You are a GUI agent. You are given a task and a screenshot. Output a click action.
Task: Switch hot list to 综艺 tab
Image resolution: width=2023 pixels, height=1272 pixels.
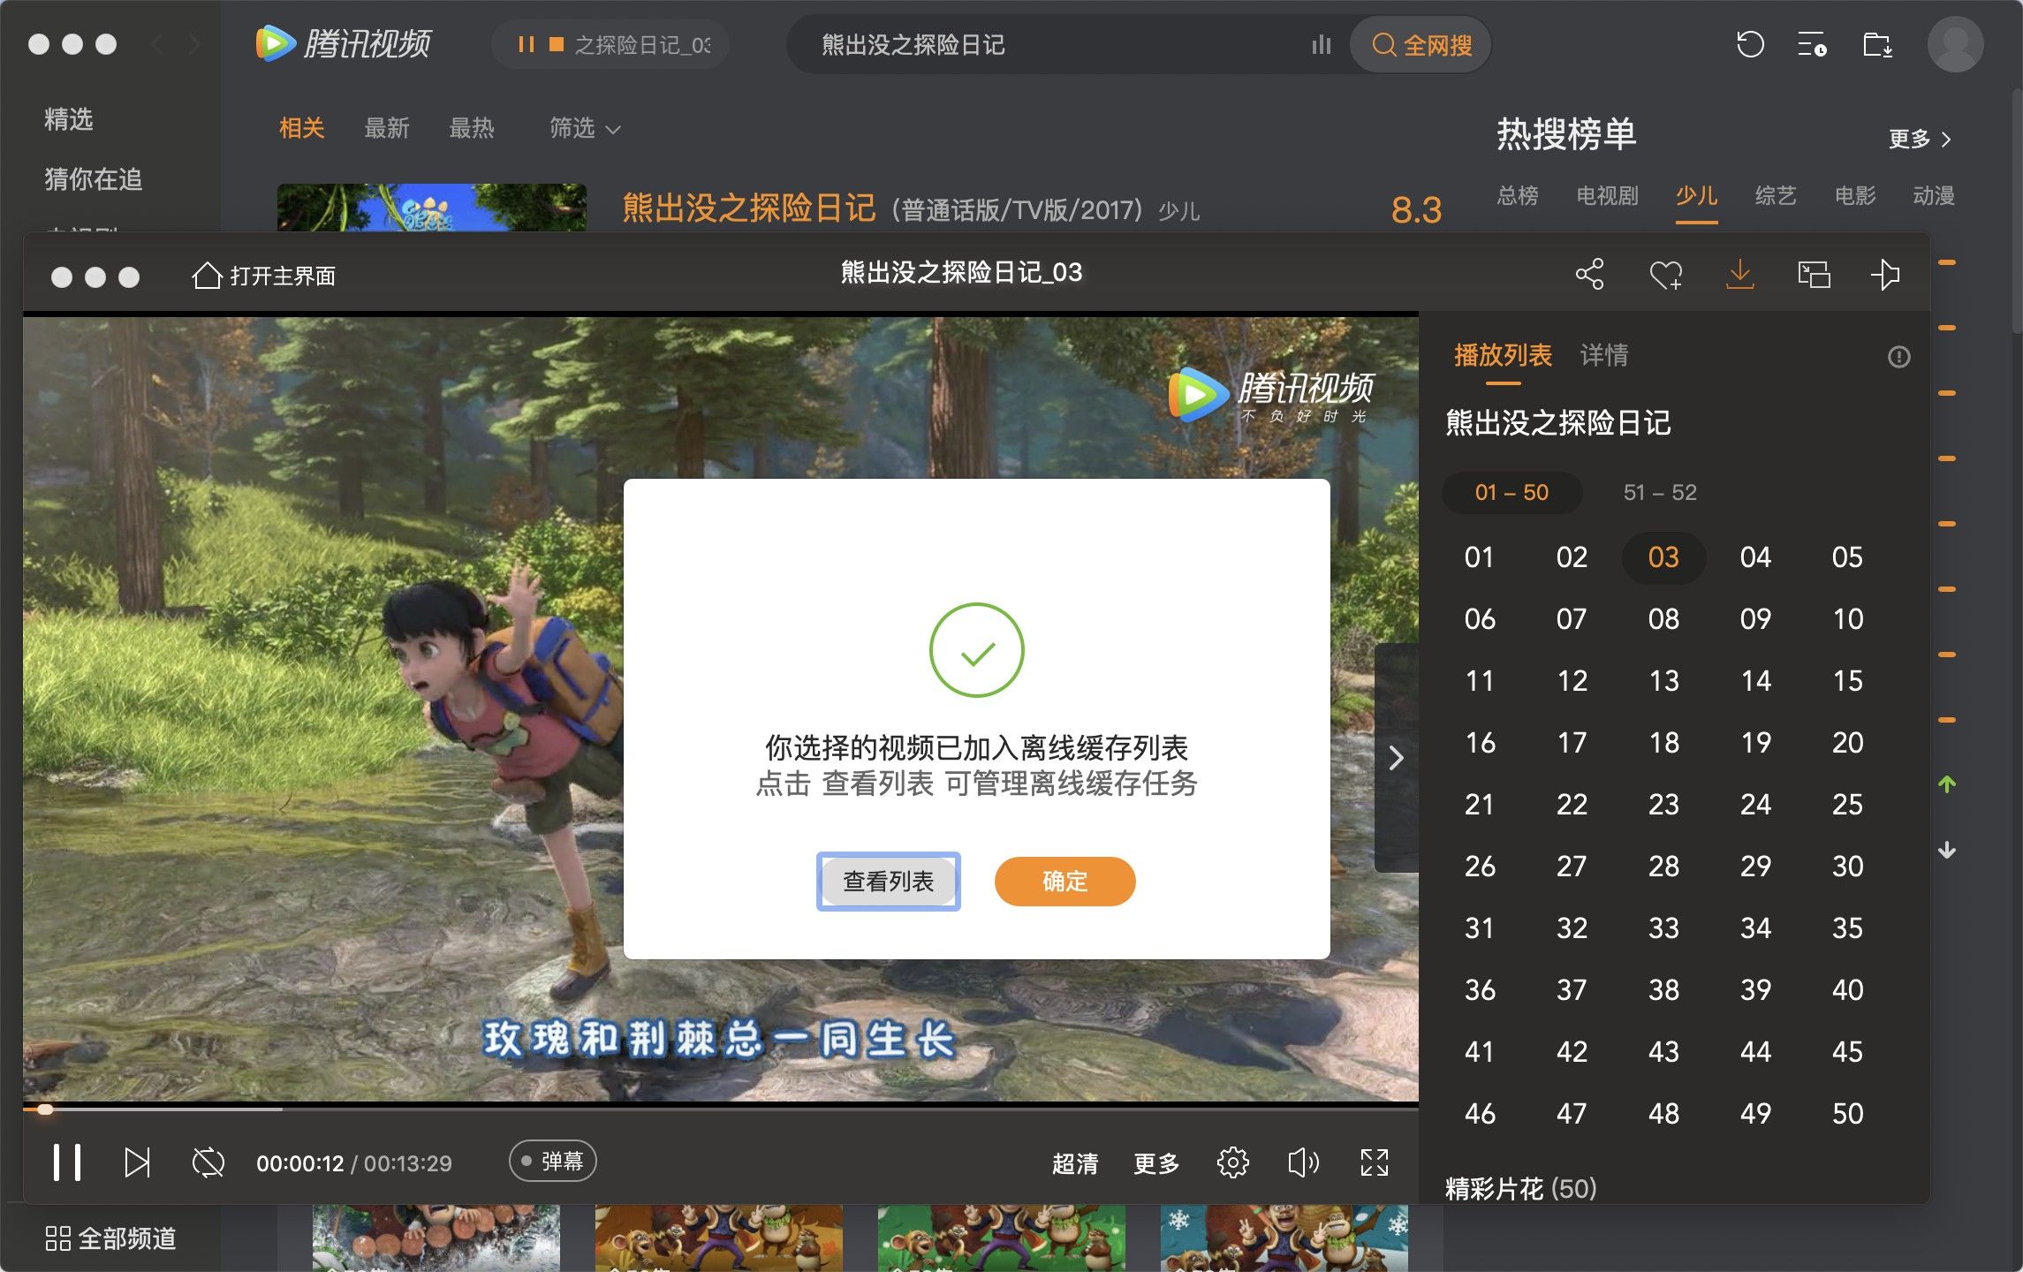[x=1776, y=196]
